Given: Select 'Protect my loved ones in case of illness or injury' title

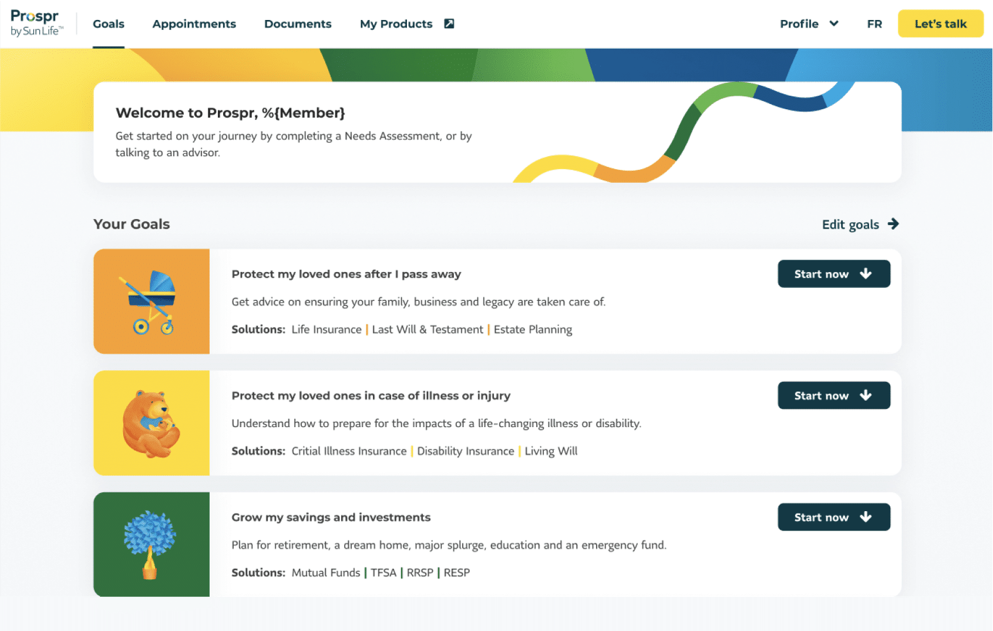Looking at the screenshot, I should click(x=371, y=396).
